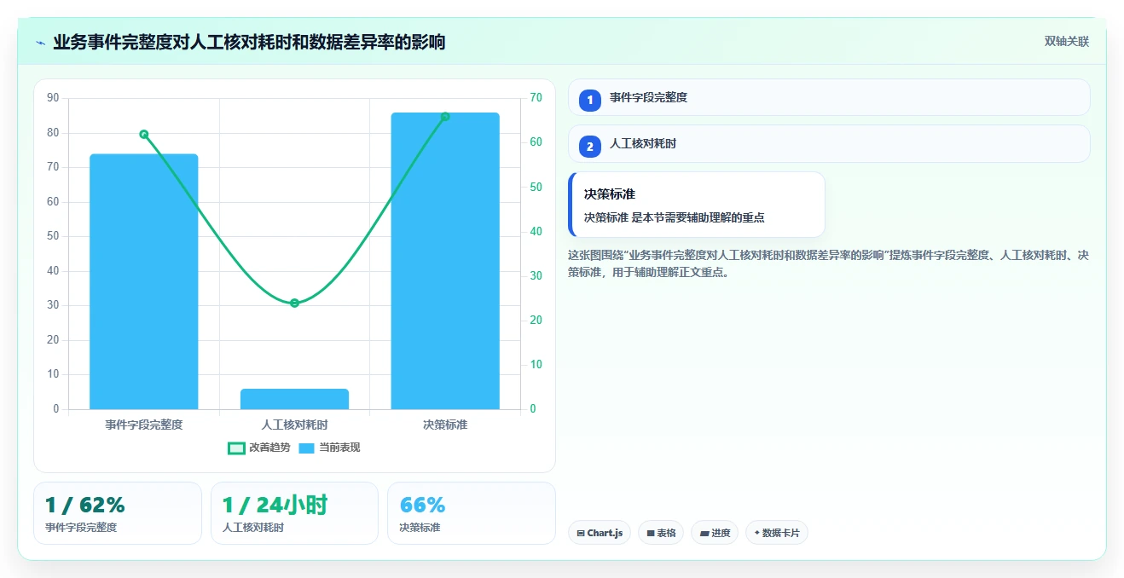Click the Chart.js tag
1124x578 pixels.
coord(600,533)
